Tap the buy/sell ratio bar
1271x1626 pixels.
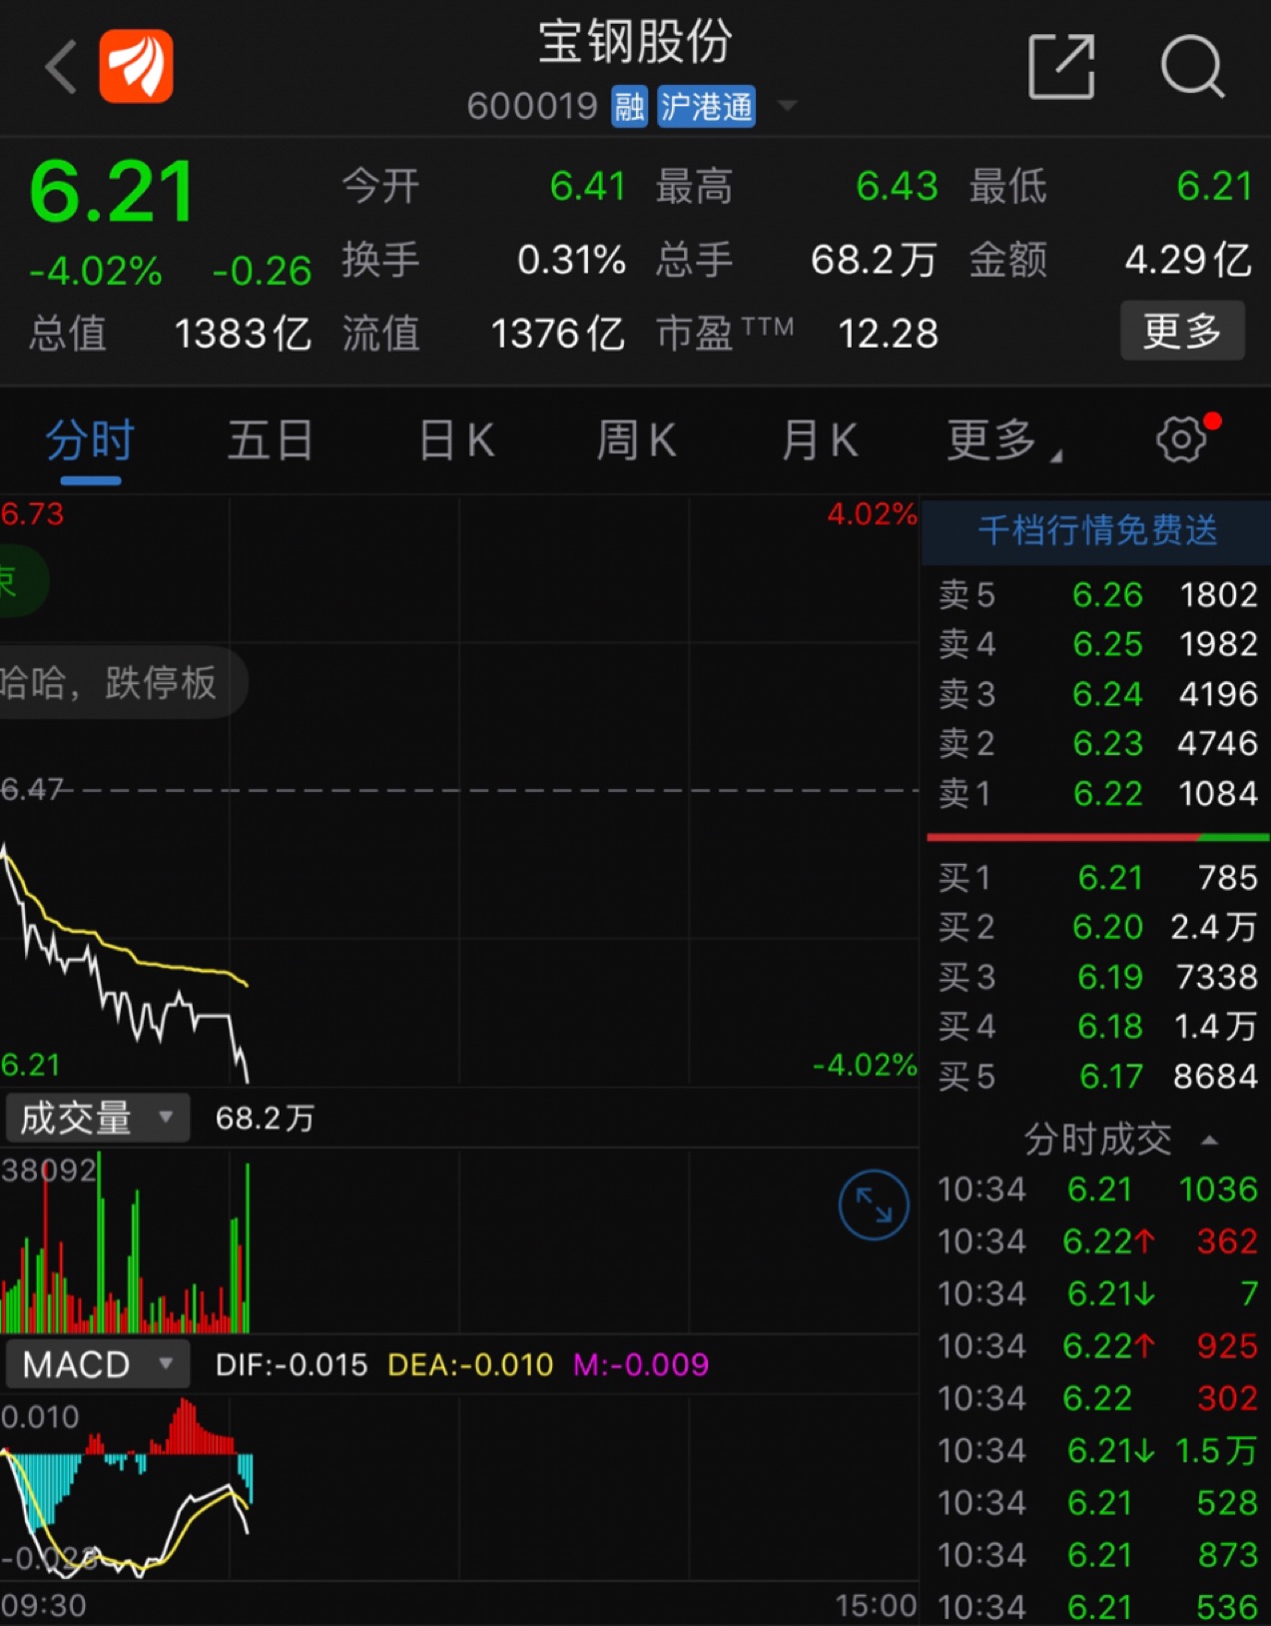point(1097,837)
